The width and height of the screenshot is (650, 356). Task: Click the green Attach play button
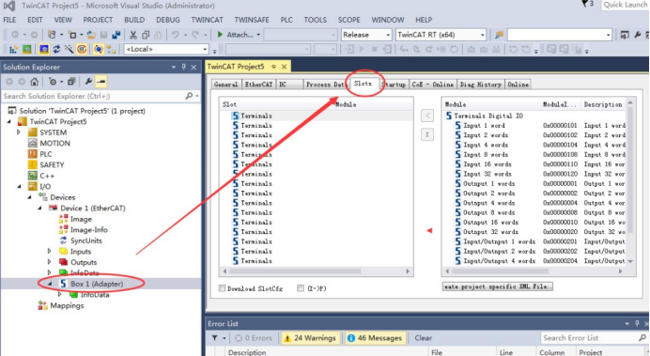pyautogui.click(x=220, y=35)
